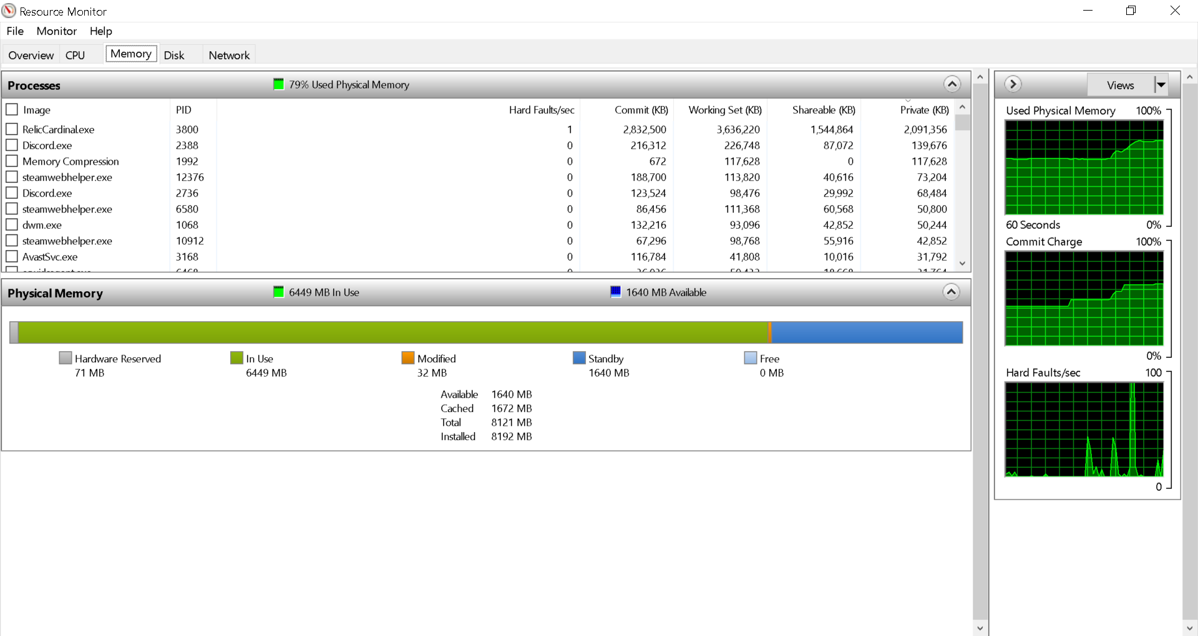Open the Views dropdown arrow
This screenshot has height=636, width=1198.
coord(1161,85)
